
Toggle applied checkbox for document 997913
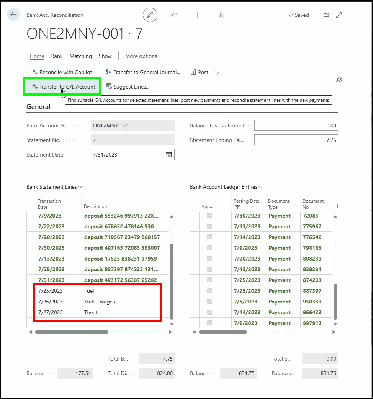point(209,323)
